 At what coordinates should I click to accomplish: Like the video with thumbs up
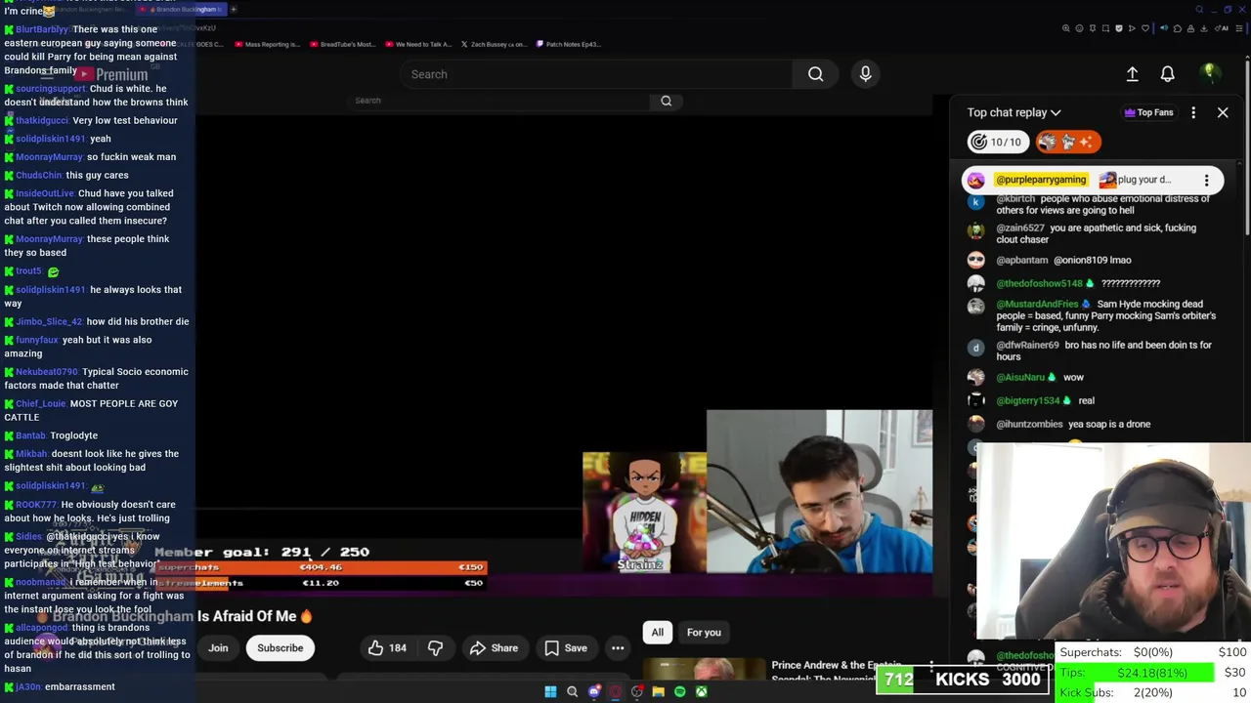point(387,648)
